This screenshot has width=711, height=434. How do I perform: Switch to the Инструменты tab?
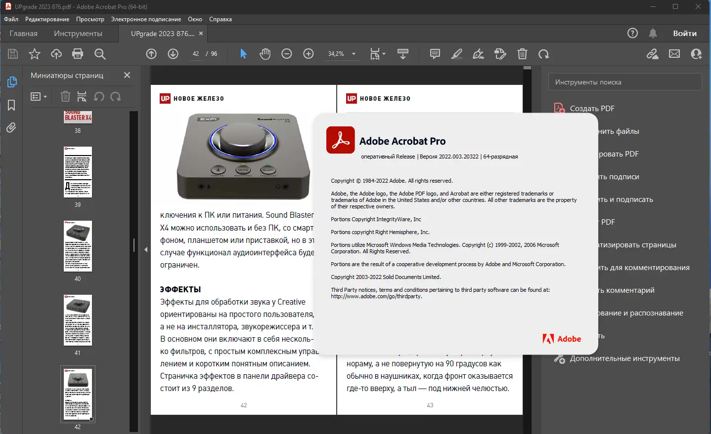[x=78, y=34]
